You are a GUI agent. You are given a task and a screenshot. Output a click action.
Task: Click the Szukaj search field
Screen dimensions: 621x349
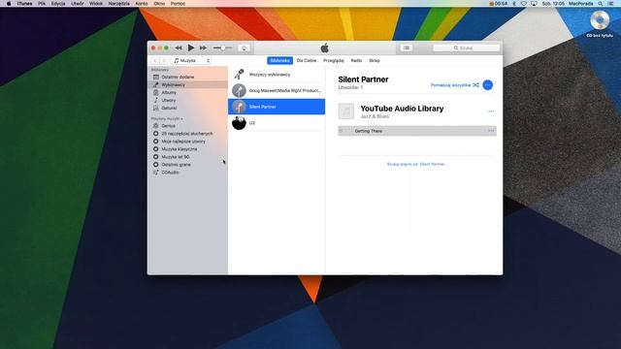[467, 48]
